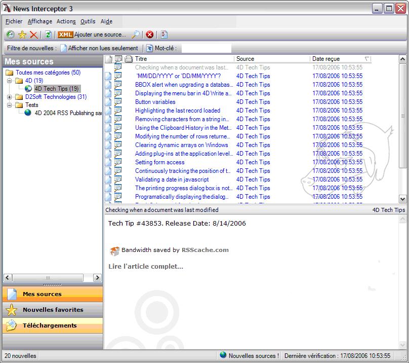The height and width of the screenshot is (363, 409).
Task: Click the Ajouter une source button
Action: coord(92,34)
